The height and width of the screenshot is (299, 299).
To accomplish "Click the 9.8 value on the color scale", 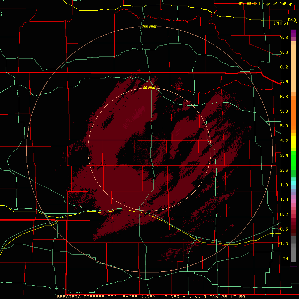I will (x=284, y=37).
